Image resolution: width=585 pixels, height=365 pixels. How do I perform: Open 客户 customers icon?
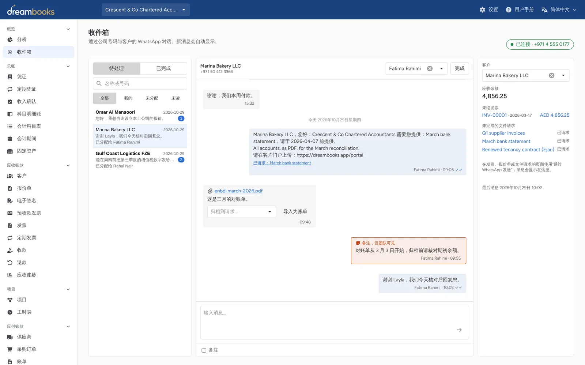click(10, 176)
